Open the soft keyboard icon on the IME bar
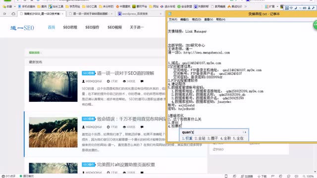Screen dimensions: 317x178 pos(305,8)
